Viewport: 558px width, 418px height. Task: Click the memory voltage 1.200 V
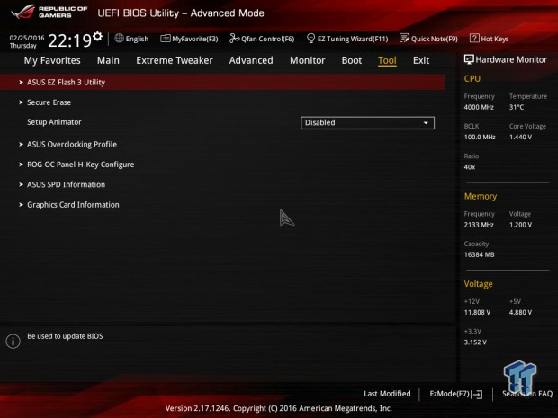520,225
